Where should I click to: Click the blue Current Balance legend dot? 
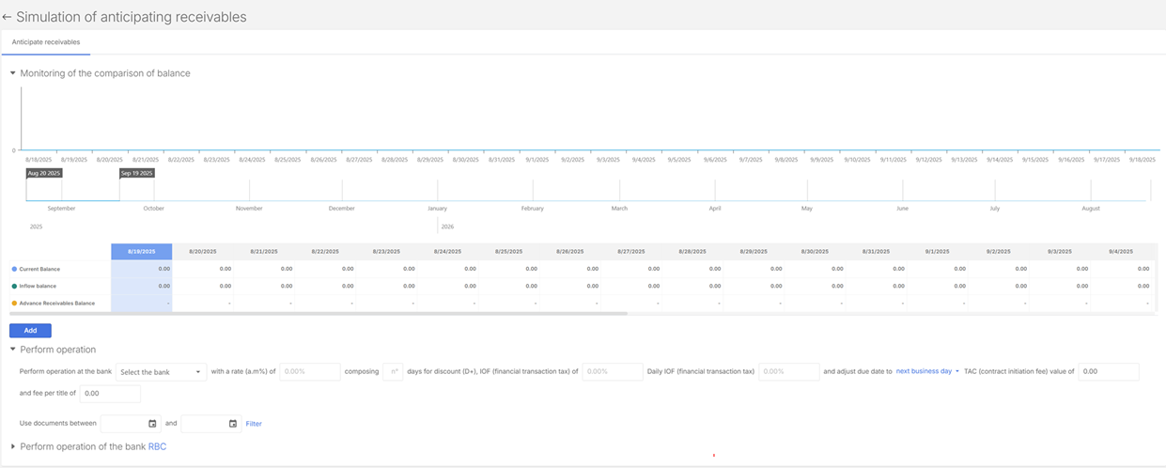coord(14,269)
